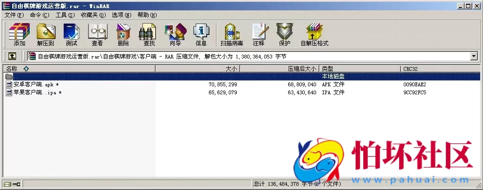Click the 扫描病毒 (Virus Scan) icon
Image resolution: width=483 pixels, height=190 pixels.
pos(232,34)
